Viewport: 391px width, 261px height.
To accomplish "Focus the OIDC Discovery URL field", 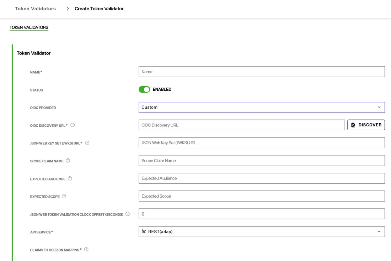I will [242, 125].
